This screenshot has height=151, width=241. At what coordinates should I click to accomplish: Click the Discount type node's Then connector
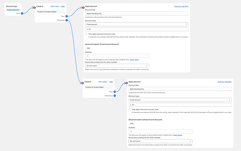pyautogui.click(x=22, y=13)
